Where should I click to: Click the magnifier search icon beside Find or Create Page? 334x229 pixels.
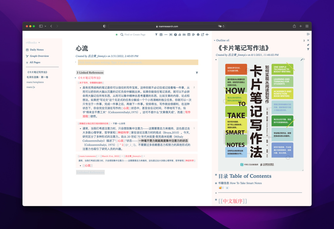click(122, 34)
